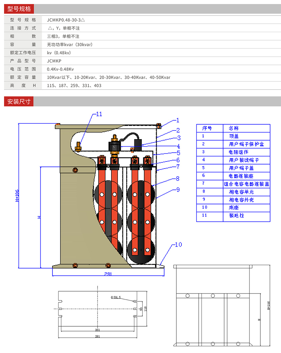Select the 底座 row in the parts legend
Viewport: 281px width, 353px height.
(x=234, y=207)
